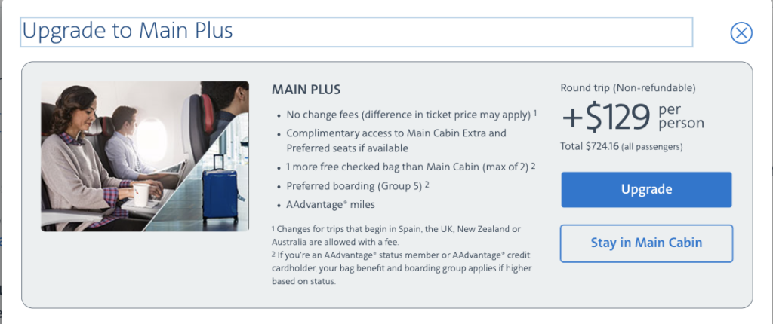Viewport: 773px width, 324px height.
Task: Click the blue Upgrade button
Action: 646,190
